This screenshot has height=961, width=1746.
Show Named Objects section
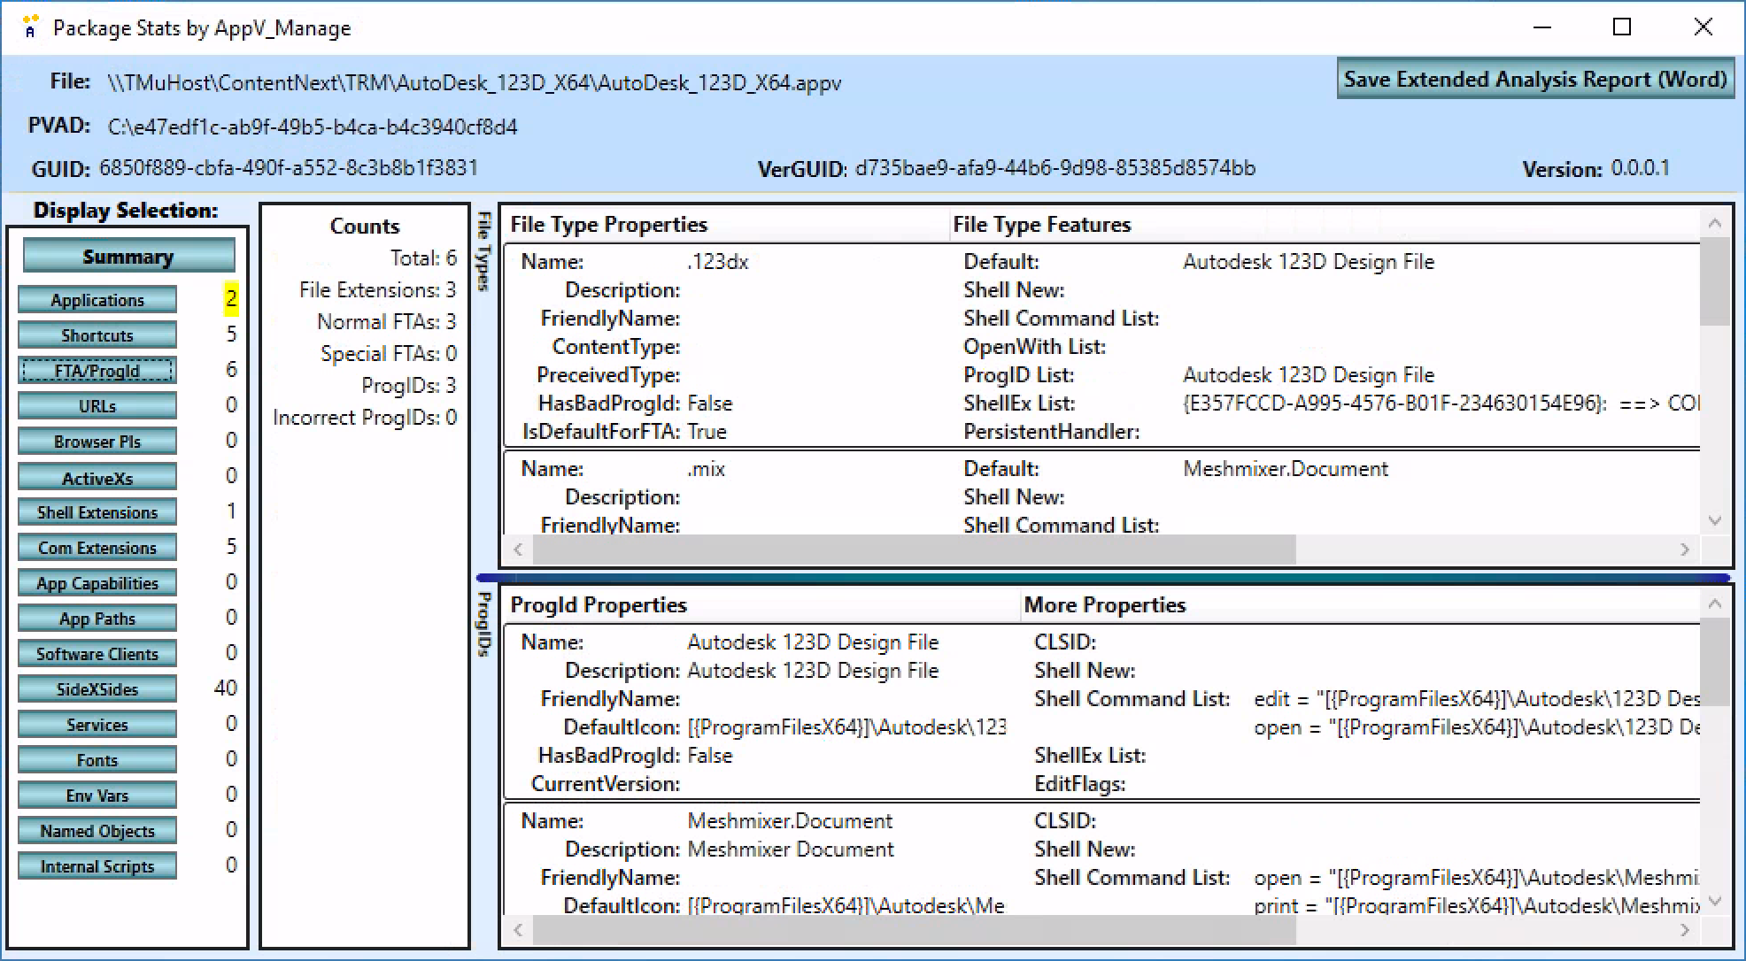97,831
